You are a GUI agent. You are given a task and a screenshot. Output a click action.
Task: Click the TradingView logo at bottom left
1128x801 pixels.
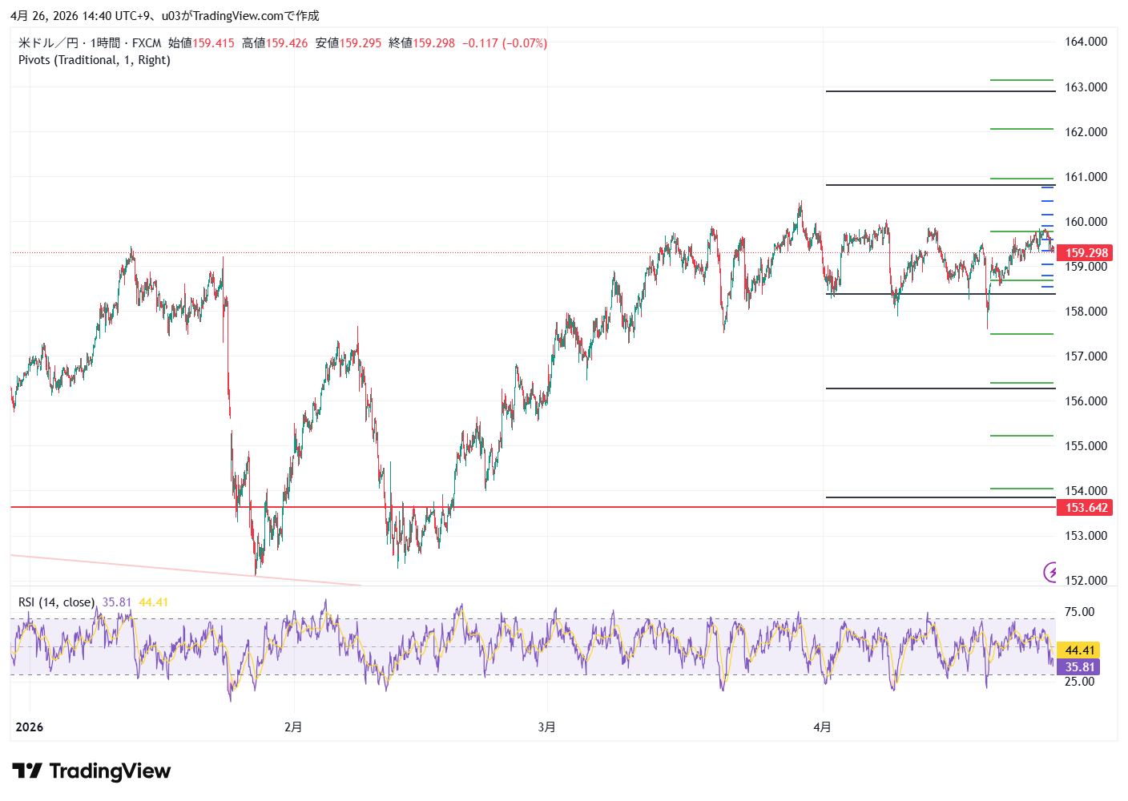point(91,771)
